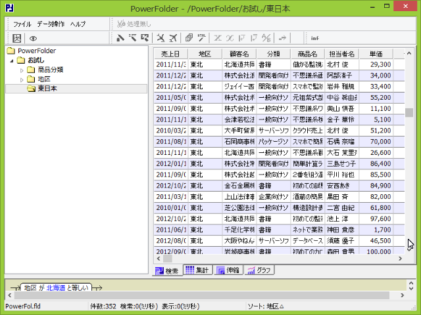
Task: Click the HTML pen export icon
Action: point(201,38)
